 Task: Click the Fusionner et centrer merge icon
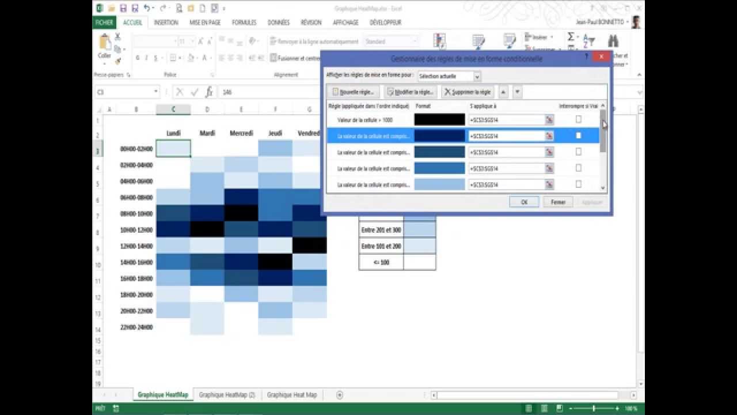pos(273,58)
